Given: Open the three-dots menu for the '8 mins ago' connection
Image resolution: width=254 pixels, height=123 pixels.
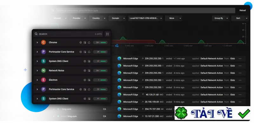Looking at the screenshot, I should pyautogui.click(x=240, y=87).
